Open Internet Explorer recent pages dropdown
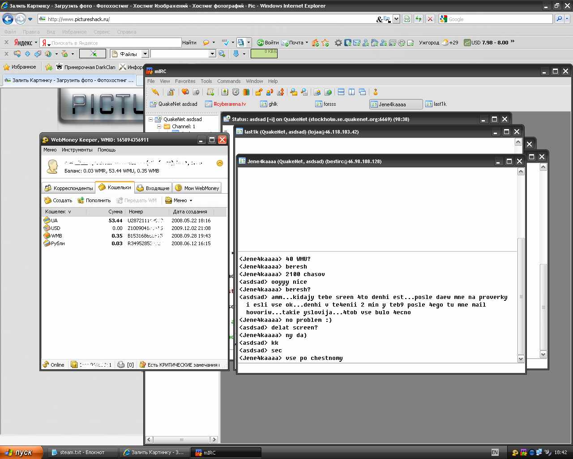 (x=30, y=19)
